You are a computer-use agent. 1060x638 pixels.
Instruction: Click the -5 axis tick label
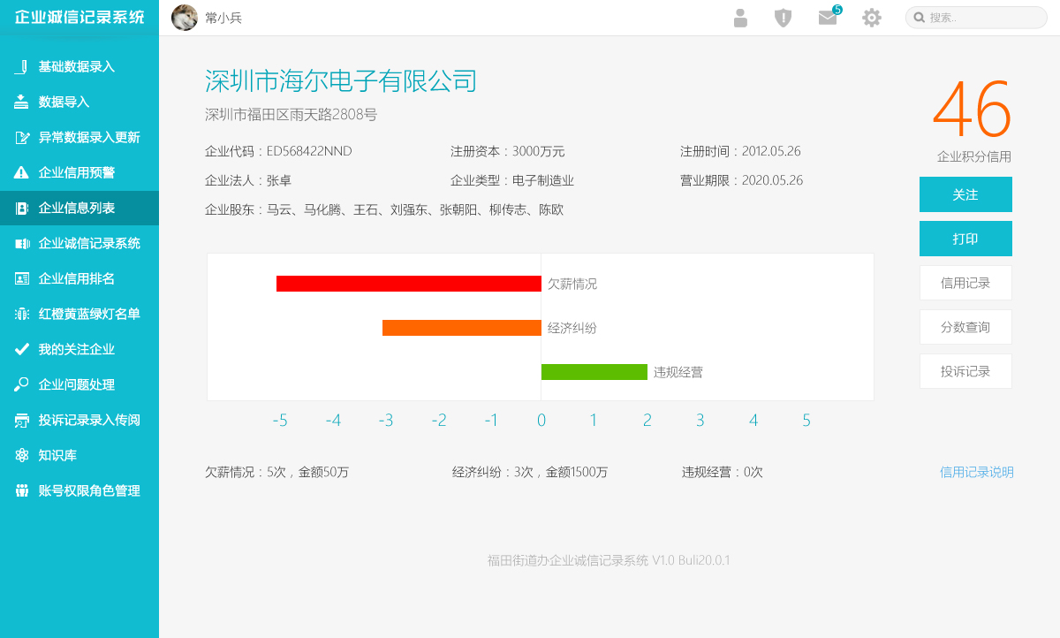[x=280, y=421]
